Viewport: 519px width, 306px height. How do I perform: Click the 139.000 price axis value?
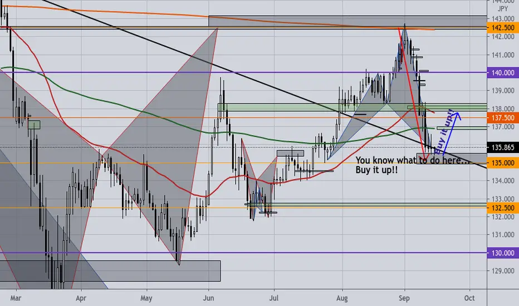(x=503, y=91)
